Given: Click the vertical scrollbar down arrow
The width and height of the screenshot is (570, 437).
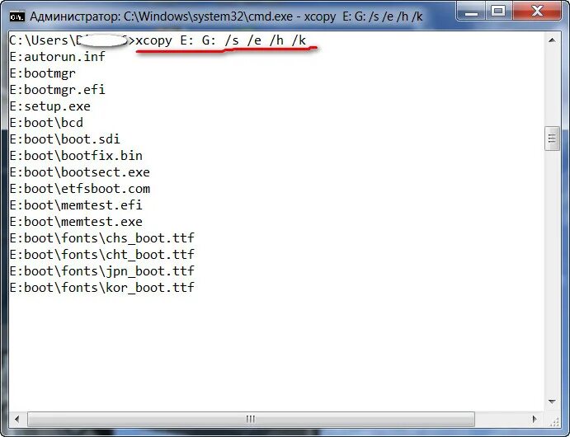Looking at the screenshot, I should point(552,402).
